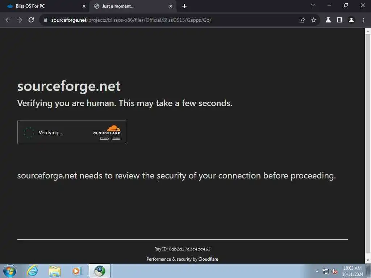
Task: Restore down the Chrome window
Action: [x=346, y=5]
